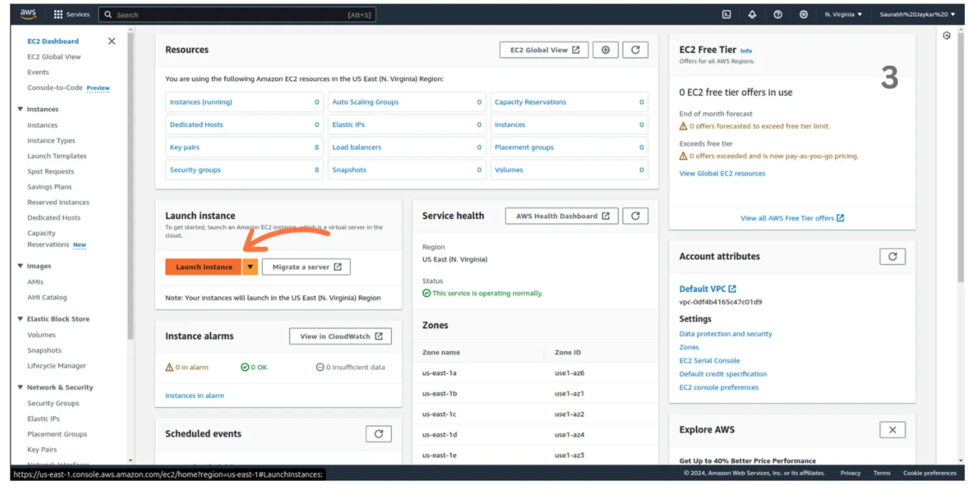Open EC2 Global View in the sidebar
Image resolution: width=969 pixels, height=489 pixels.
tap(54, 57)
